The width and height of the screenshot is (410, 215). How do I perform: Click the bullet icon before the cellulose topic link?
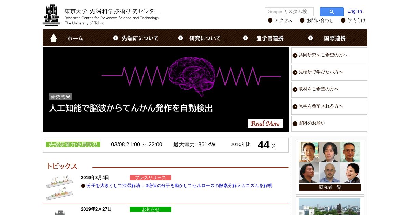(x=83, y=186)
